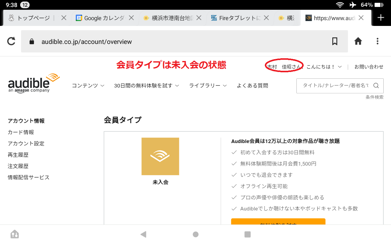Open カード情報 in sidebar
The height and width of the screenshot is (244, 391).
(21, 132)
